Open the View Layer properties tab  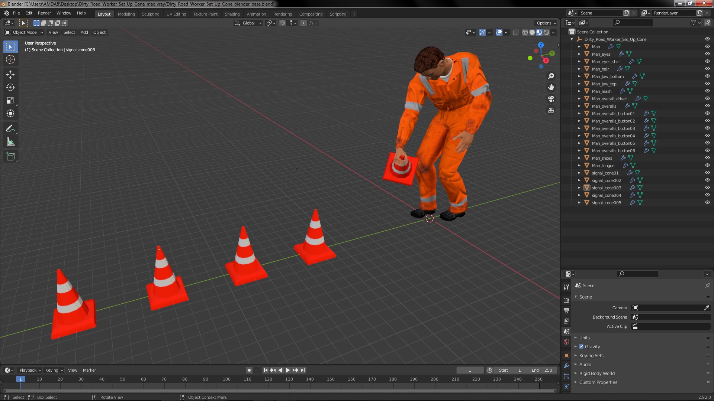[566, 321]
